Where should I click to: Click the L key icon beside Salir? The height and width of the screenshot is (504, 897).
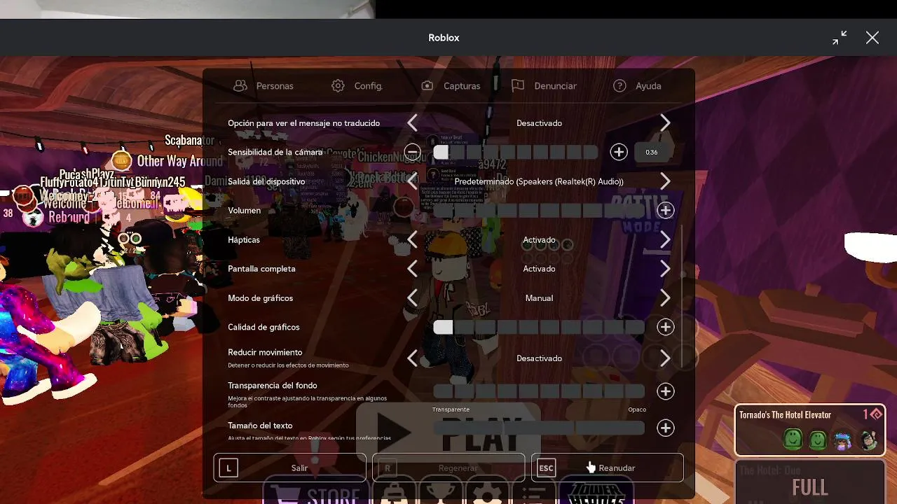(228, 468)
